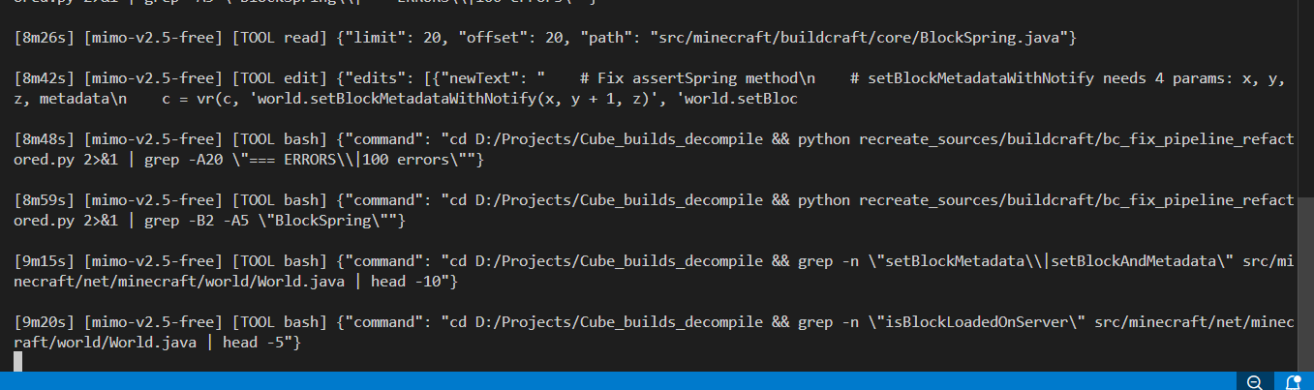1314x390 pixels.
Task: Click the [8m59s] timestamp entry
Action: (x=46, y=200)
